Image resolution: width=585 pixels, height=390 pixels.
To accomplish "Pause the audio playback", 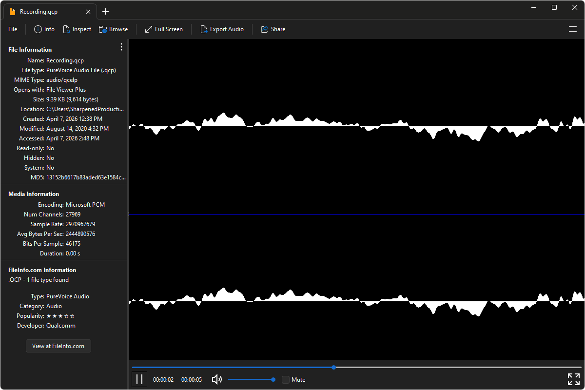I will [139, 379].
